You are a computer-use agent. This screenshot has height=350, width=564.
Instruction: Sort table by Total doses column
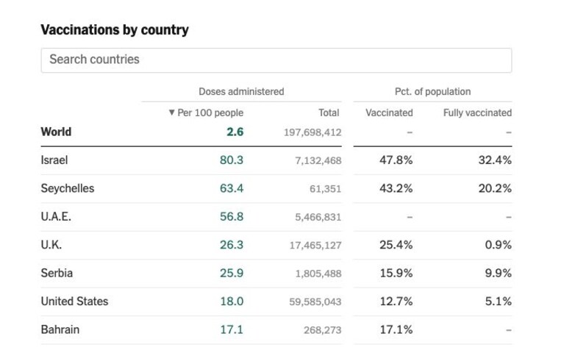329,113
